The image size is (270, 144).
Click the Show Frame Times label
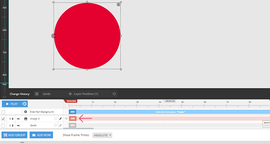click(x=76, y=135)
